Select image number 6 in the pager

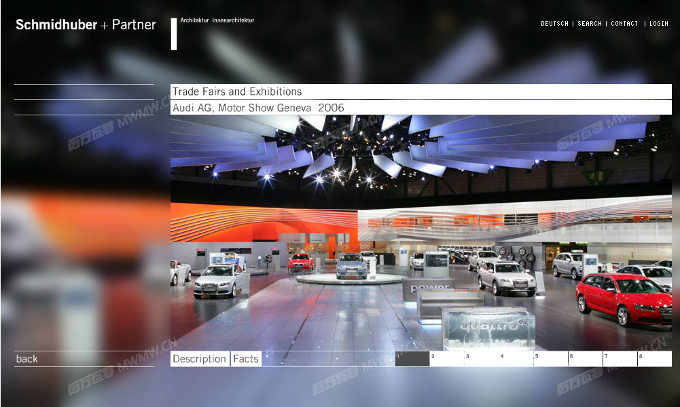pos(586,359)
